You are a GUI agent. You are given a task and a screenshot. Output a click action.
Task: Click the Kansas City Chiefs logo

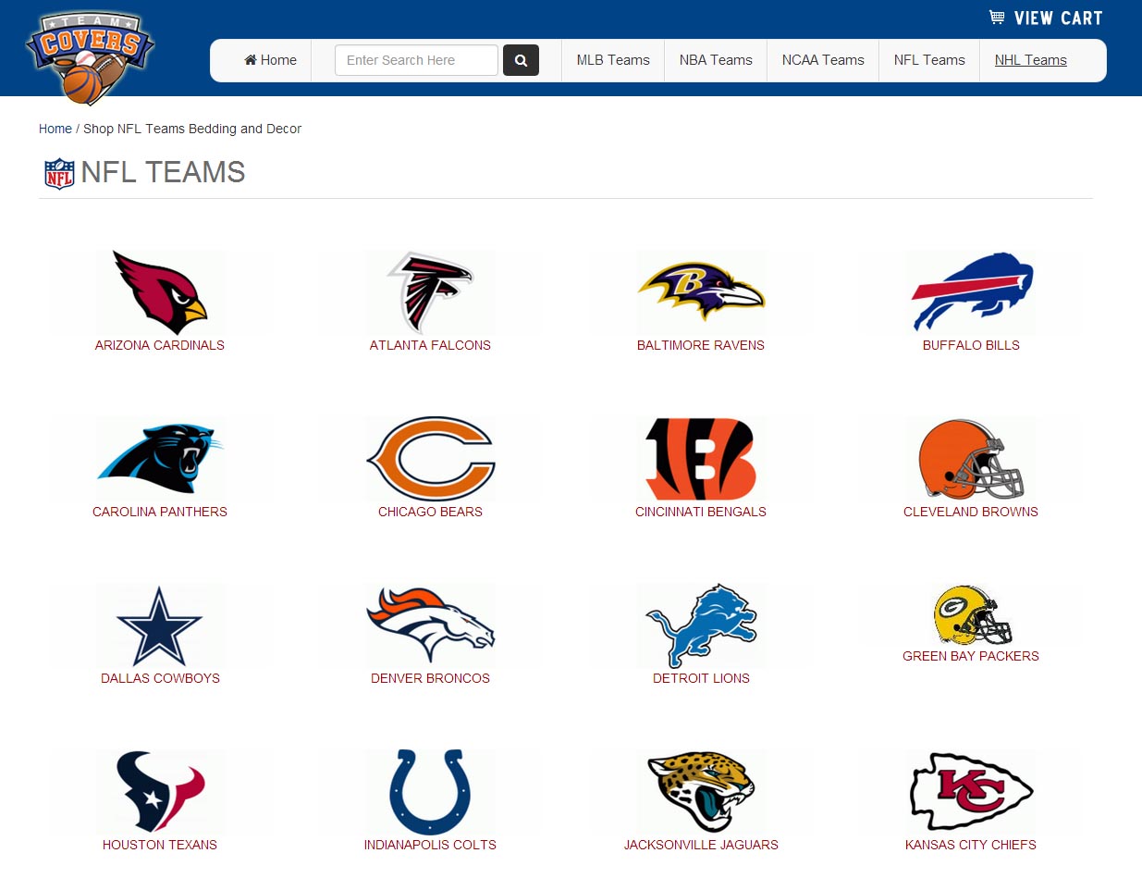970,792
